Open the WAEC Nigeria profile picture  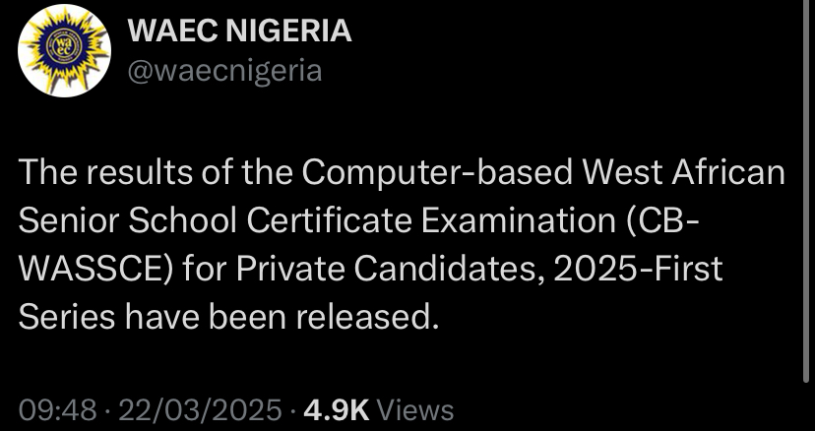65,50
